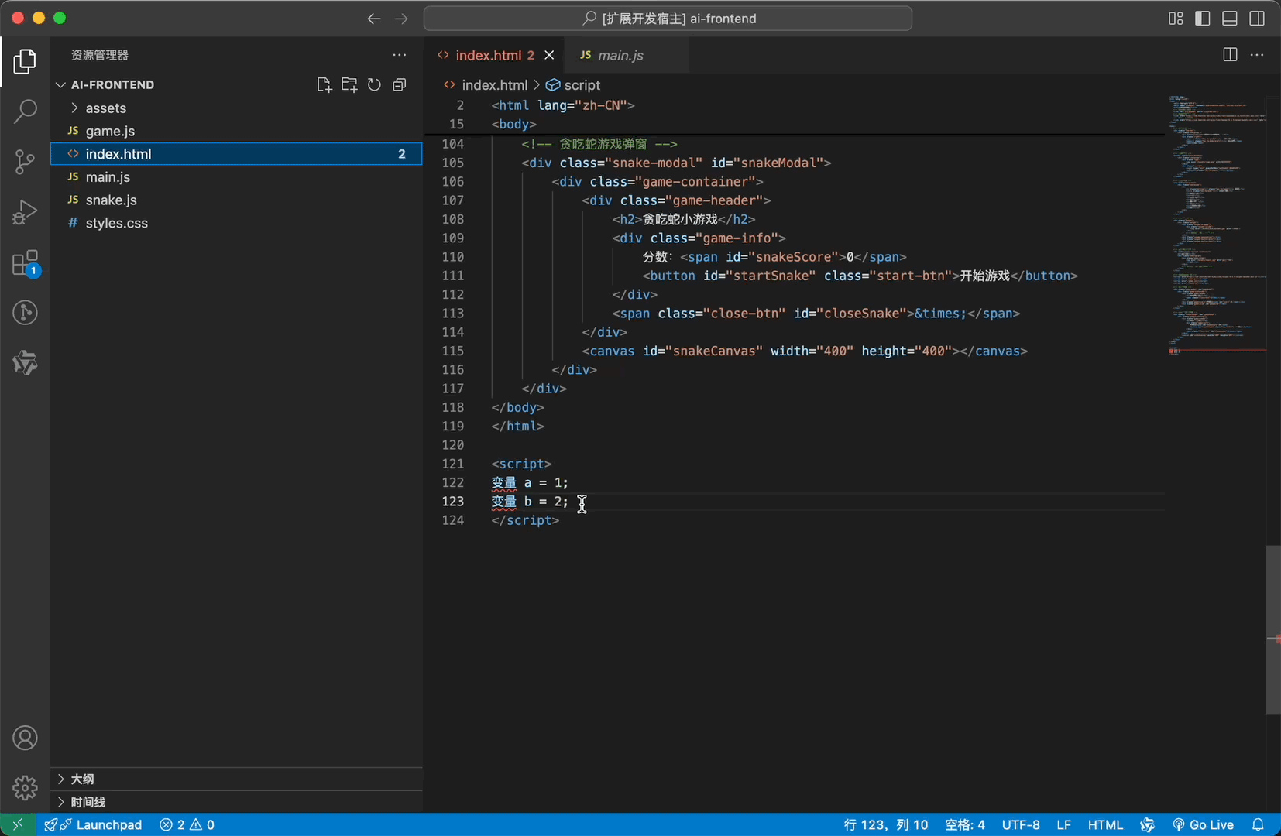The width and height of the screenshot is (1281, 836).
Task: Open the Manage gear settings icon
Action: [x=25, y=788]
